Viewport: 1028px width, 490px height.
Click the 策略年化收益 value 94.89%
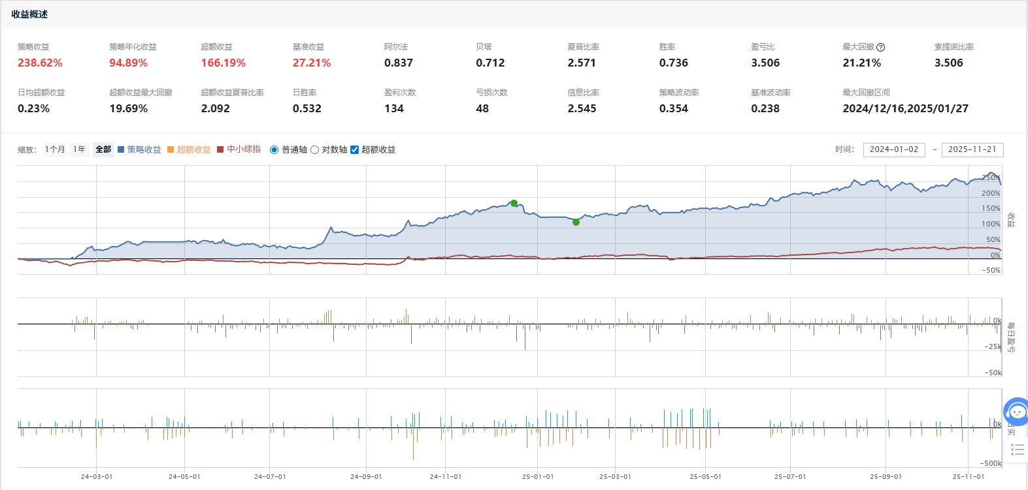tap(128, 63)
